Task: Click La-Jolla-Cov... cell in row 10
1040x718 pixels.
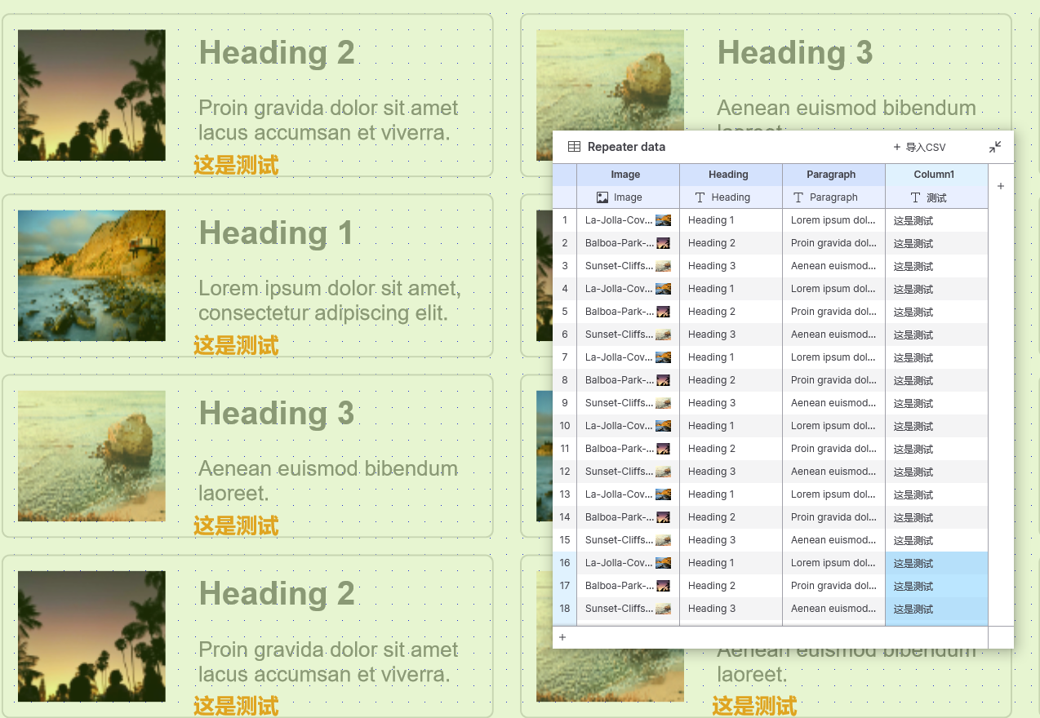Action: 628,426
